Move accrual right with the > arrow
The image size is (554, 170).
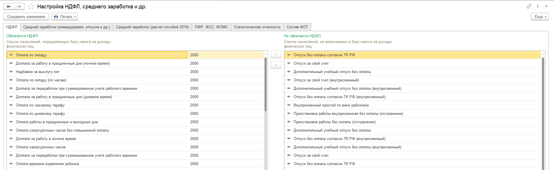pos(276,55)
